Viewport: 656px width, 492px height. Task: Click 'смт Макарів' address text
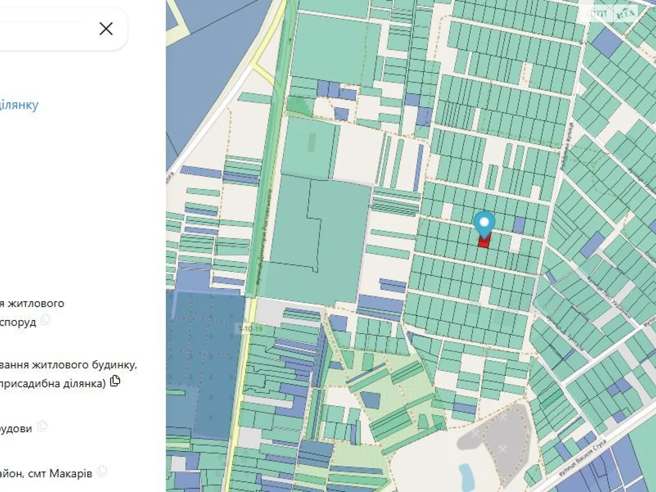point(71,474)
